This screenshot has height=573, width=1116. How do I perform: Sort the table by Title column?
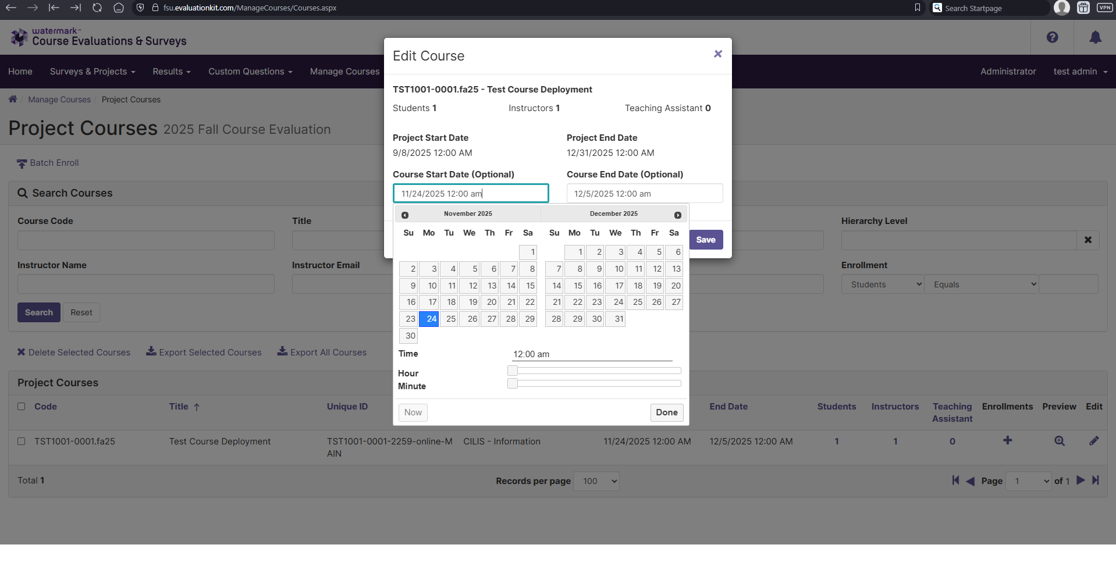[184, 407]
